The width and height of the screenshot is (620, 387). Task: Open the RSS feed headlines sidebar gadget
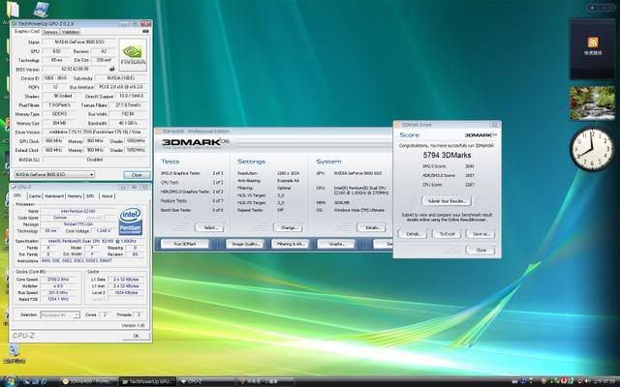click(x=592, y=48)
